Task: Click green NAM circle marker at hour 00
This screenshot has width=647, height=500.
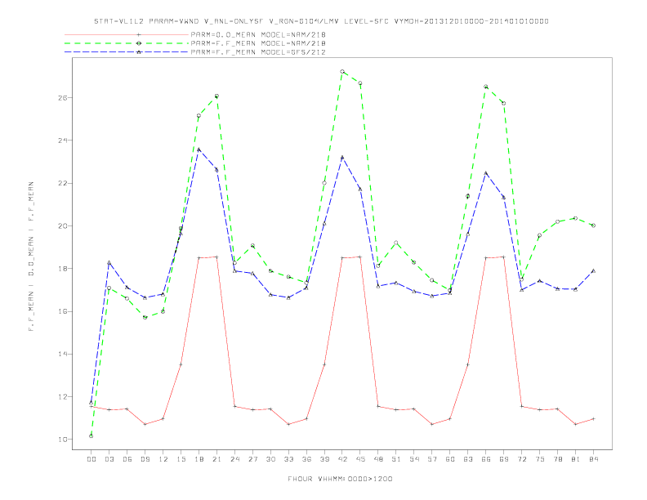Action: click(91, 436)
